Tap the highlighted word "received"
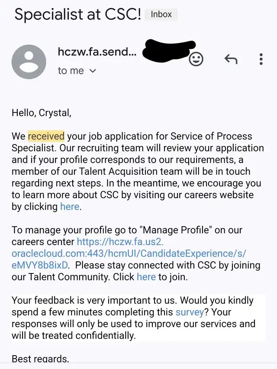 (x=46, y=136)
